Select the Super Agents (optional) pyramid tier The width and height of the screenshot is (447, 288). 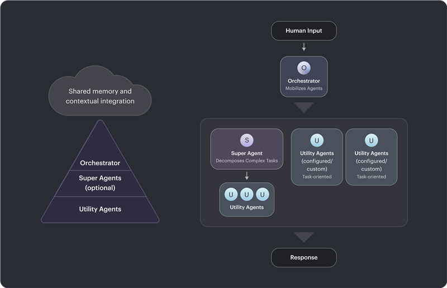coord(100,183)
